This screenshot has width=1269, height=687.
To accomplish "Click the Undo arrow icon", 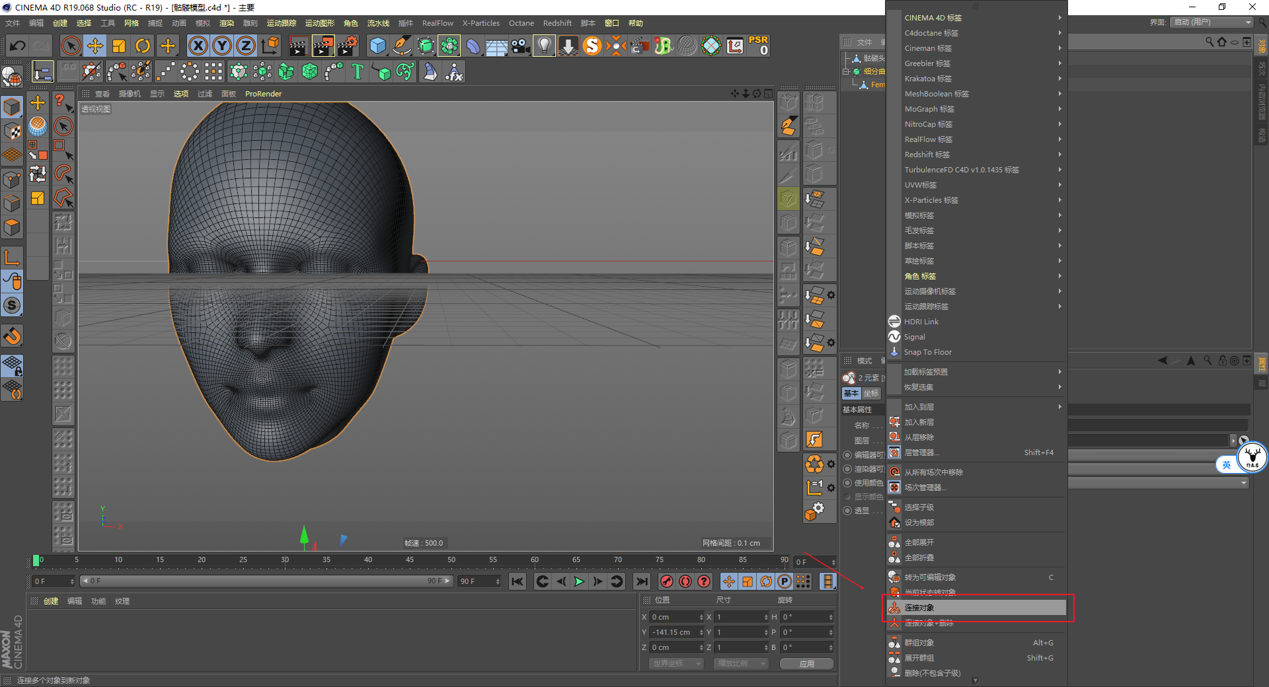I will click(x=18, y=46).
